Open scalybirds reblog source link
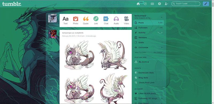Image resolution: width=214 pixels, height=104 pixels. (79, 33)
